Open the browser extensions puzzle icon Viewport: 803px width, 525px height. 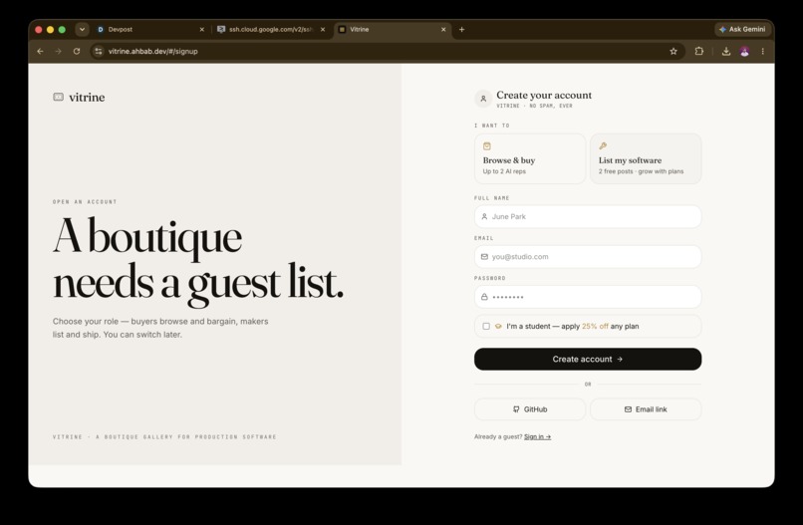pos(699,51)
